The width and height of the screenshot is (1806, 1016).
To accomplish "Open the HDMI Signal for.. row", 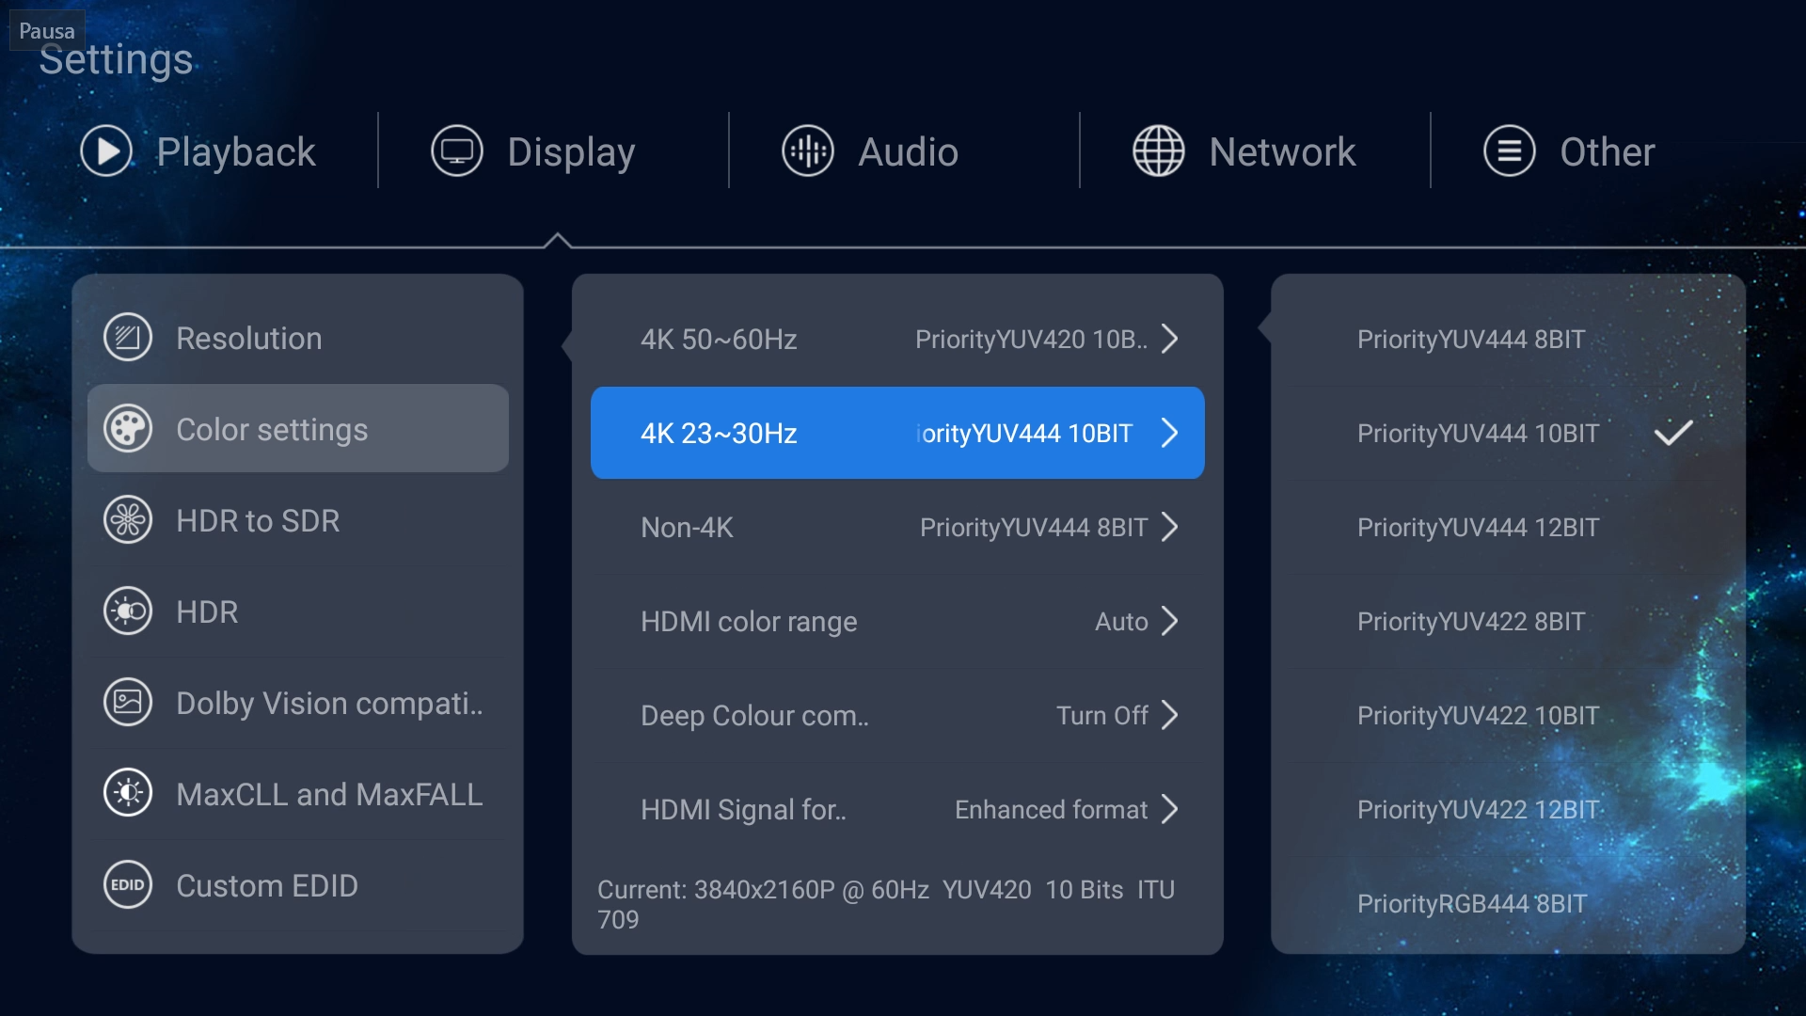I will point(897,809).
